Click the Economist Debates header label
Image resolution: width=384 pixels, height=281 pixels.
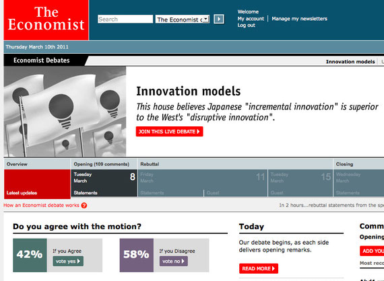(41, 60)
